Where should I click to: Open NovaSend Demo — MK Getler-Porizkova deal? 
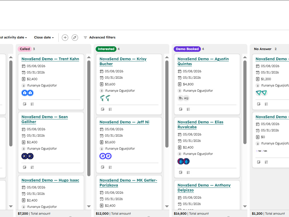pyautogui.click(x=128, y=183)
